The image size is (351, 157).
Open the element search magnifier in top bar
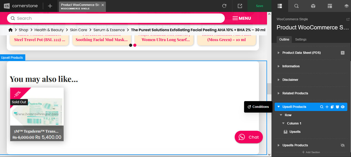pyautogui.click(x=296, y=6)
